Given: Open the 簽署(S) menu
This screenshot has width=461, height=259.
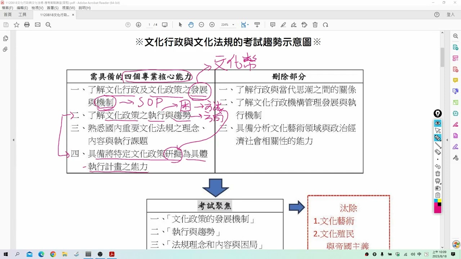Looking at the screenshot, I should click(53, 8).
